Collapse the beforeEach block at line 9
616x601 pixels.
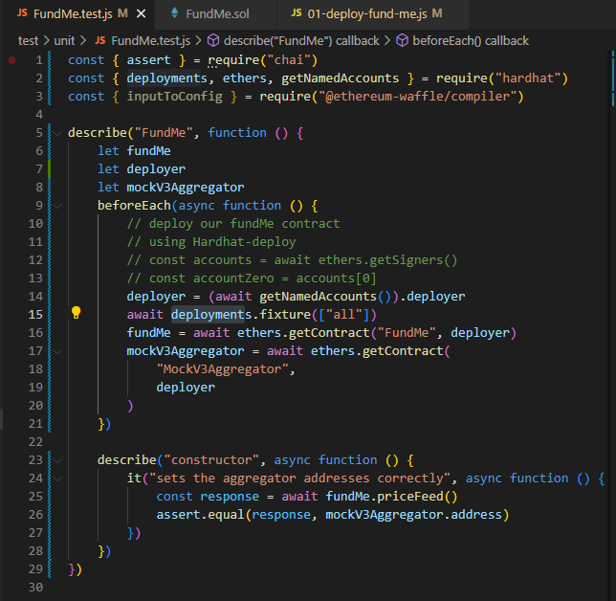57,206
